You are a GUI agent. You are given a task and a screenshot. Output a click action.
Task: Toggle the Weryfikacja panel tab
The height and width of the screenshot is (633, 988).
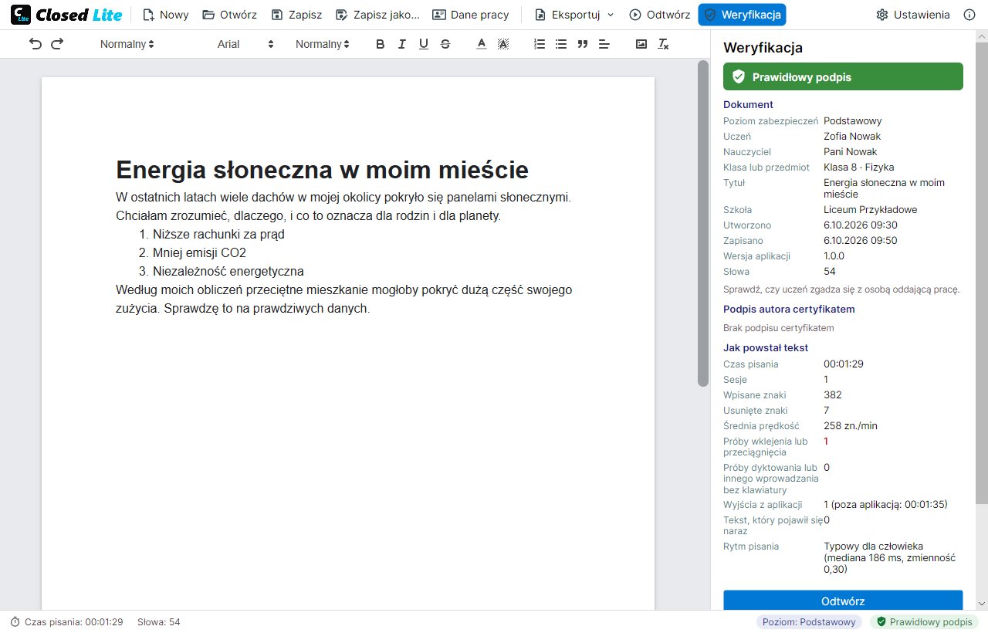(x=742, y=15)
